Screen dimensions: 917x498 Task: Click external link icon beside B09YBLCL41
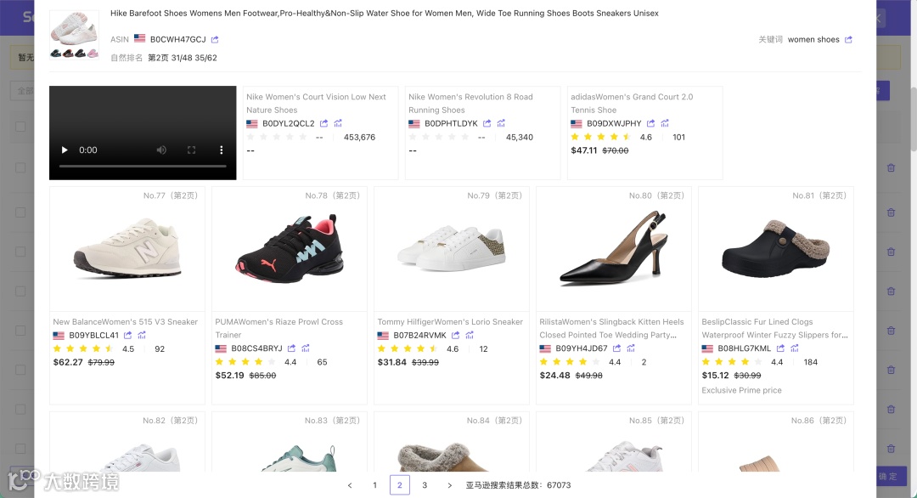128,336
